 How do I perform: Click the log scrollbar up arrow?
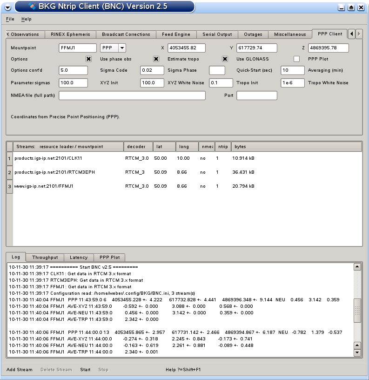pyautogui.click(x=357, y=267)
